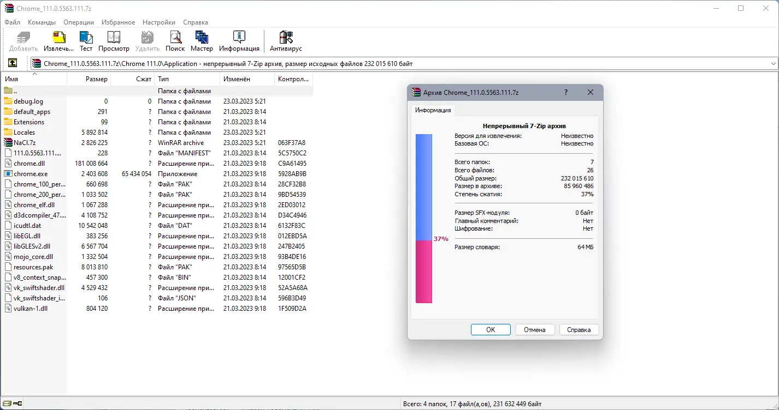Click the Справка button in dialog
Image resolution: width=779 pixels, height=410 pixels.
click(579, 329)
